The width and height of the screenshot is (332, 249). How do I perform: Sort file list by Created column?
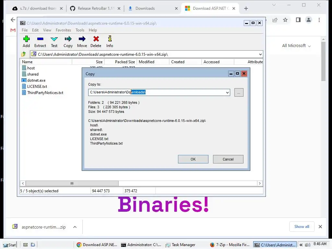[185, 62]
